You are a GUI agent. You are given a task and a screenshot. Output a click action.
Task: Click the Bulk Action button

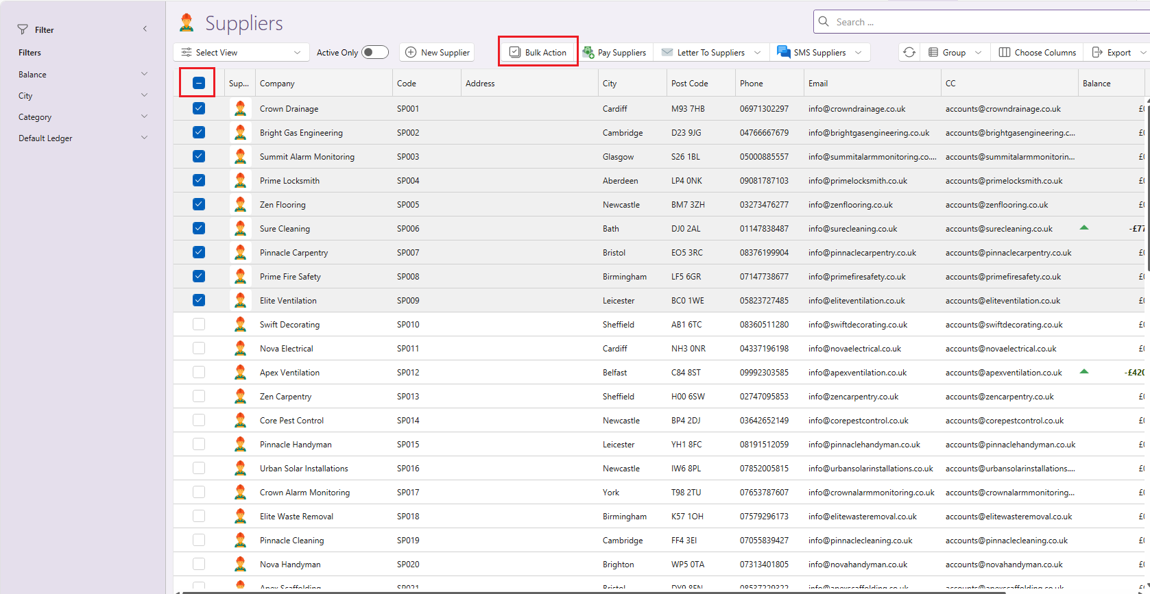point(538,53)
